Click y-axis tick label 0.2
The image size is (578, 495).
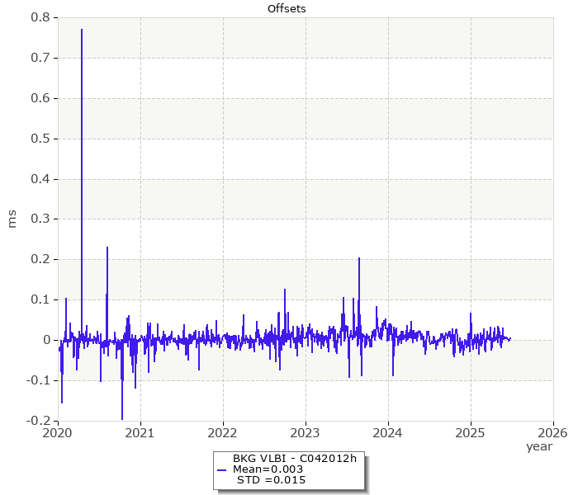[x=40, y=259]
